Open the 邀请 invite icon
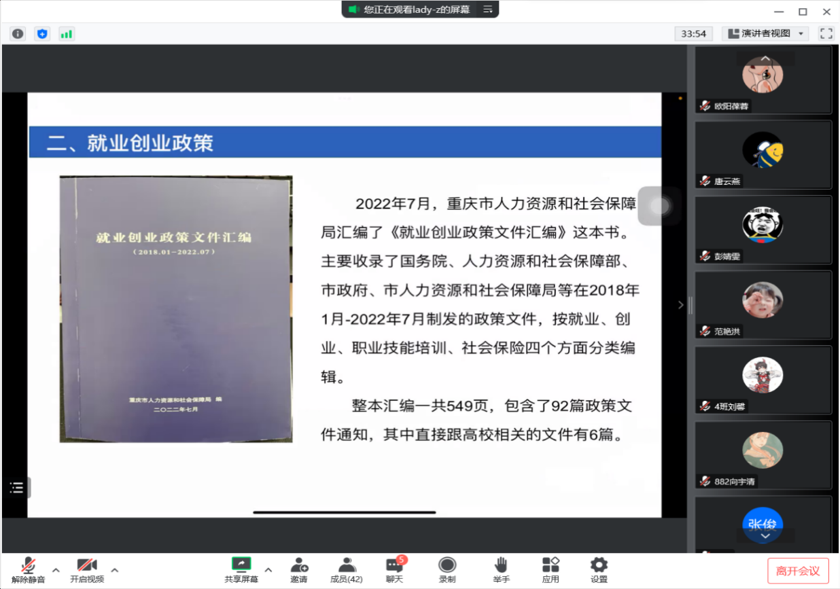The image size is (840, 589). [299, 569]
